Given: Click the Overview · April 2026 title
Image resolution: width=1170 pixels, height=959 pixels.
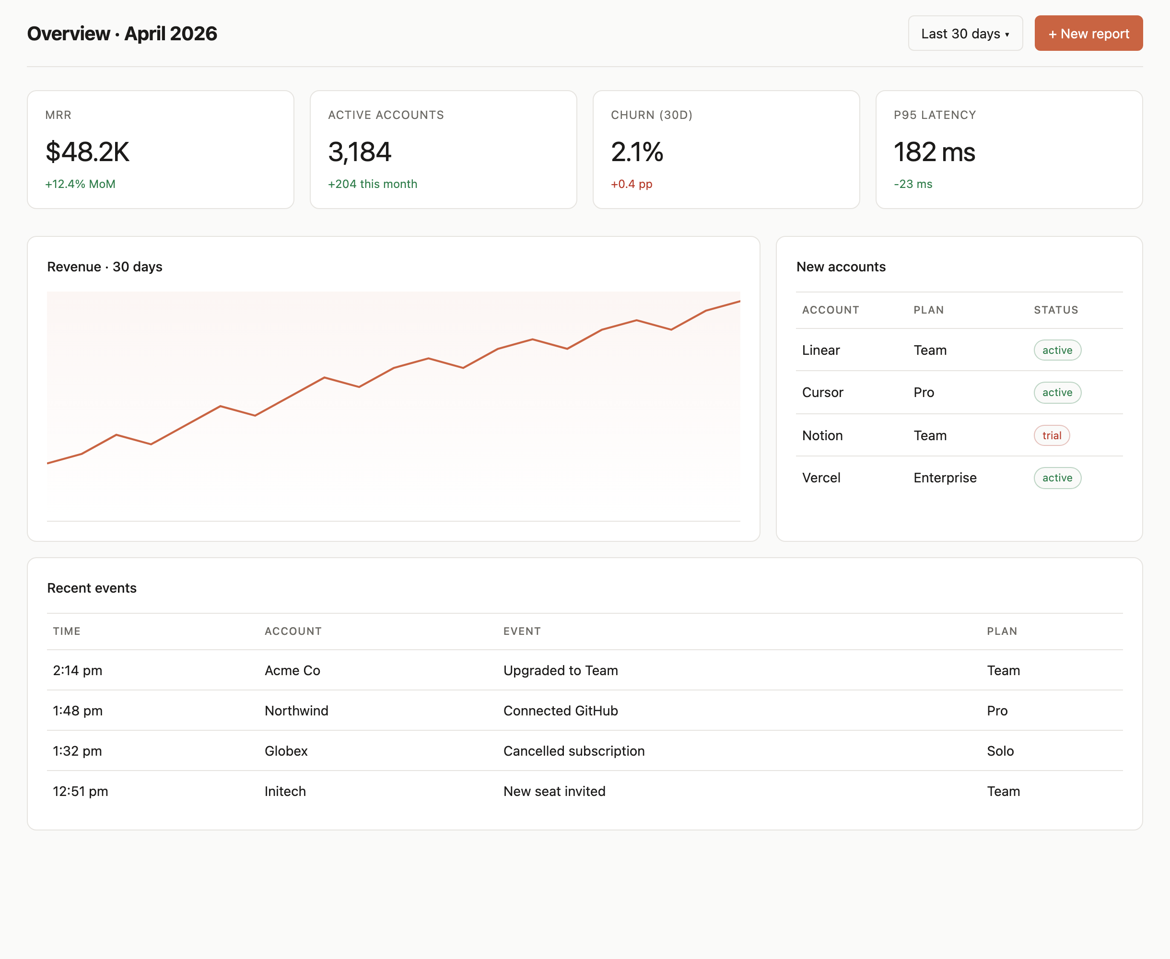Looking at the screenshot, I should (x=122, y=34).
